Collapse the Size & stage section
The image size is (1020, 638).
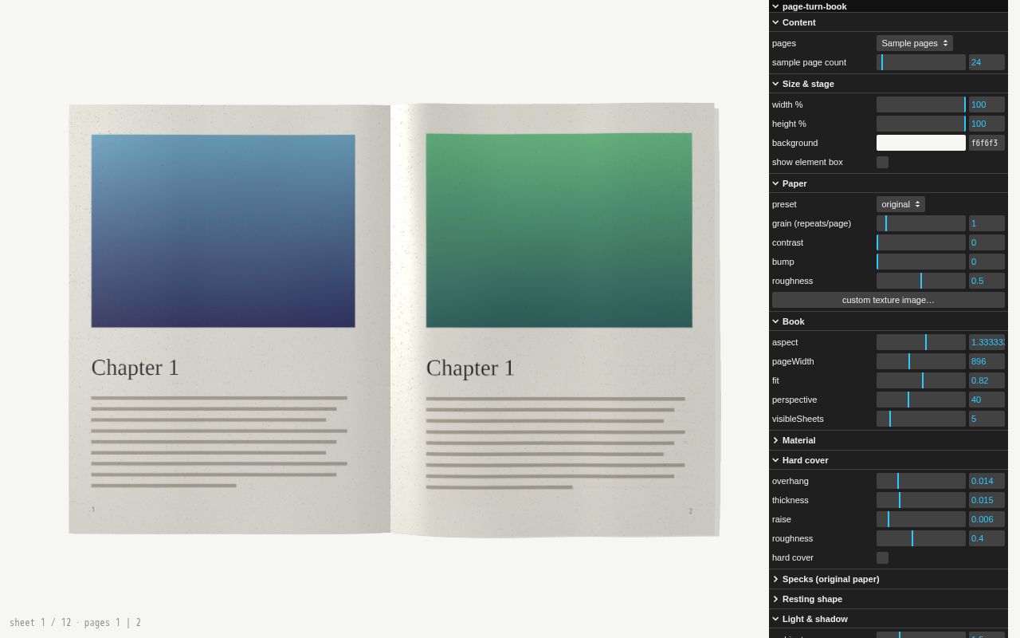tap(889, 84)
